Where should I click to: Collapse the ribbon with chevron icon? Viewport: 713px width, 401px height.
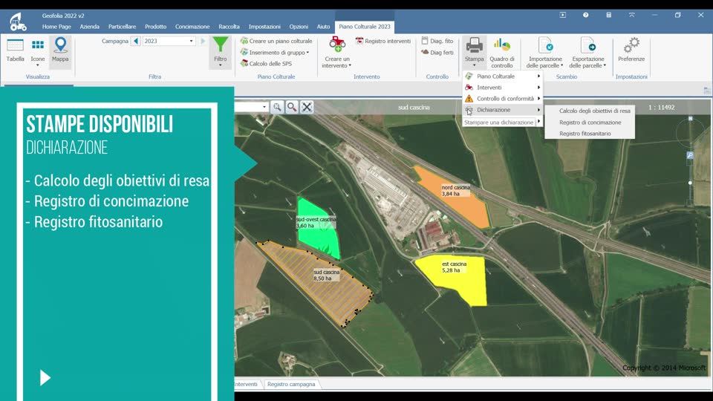pyautogui.click(x=631, y=15)
